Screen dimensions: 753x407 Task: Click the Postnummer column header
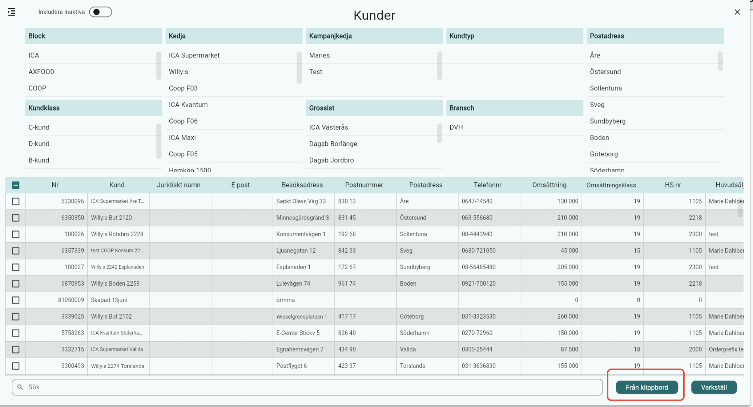tap(364, 185)
